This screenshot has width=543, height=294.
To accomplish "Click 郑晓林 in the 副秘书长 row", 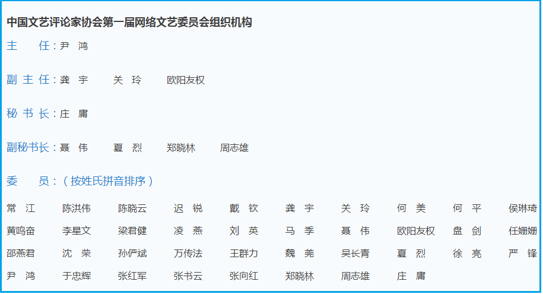I will (181, 148).
